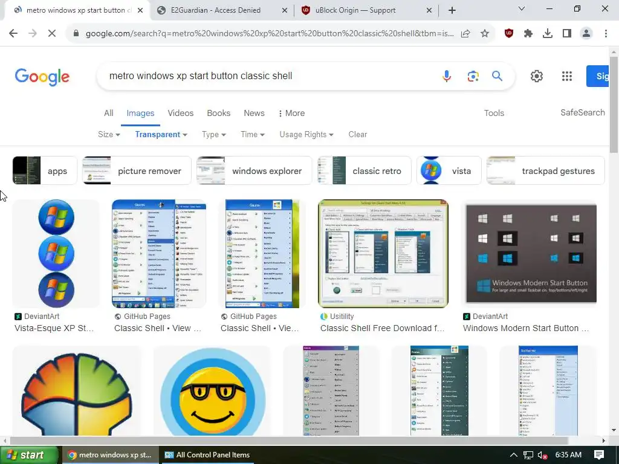Open the Extensions puzzle icon
The width and height of the screenshot is (619, 464).
[528, 34]
